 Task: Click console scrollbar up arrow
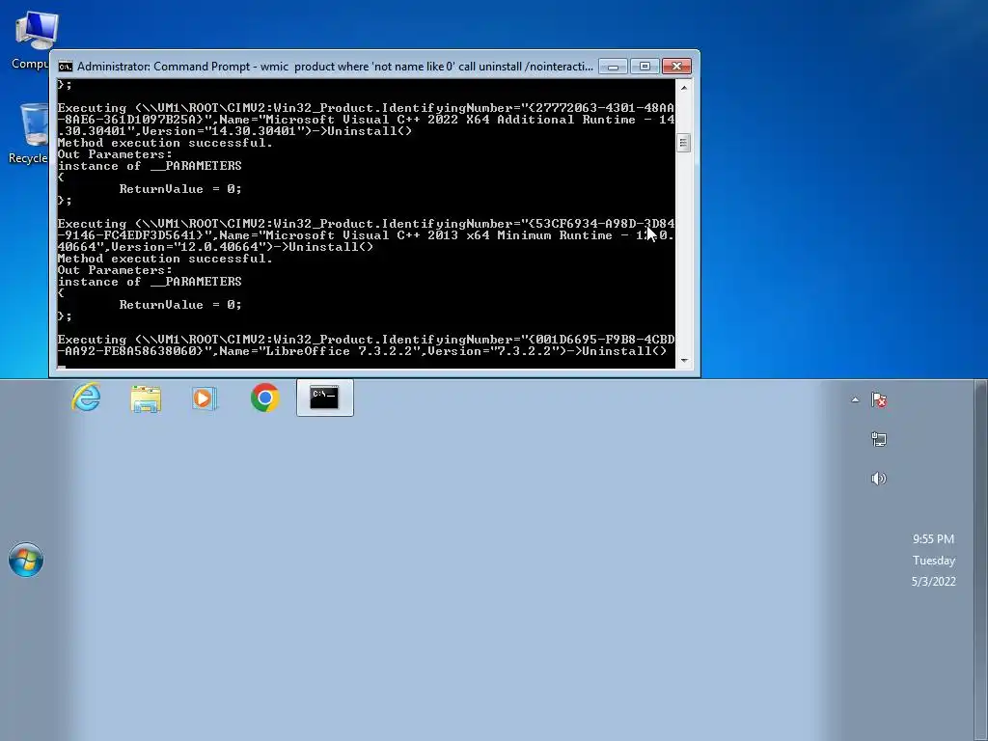pyautogui.click(x=684, y=88)
